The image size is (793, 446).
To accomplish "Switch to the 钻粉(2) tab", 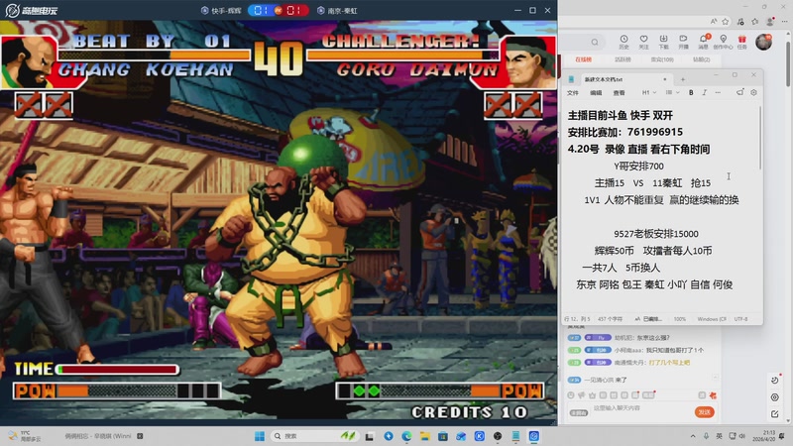I will pos(701,59).
